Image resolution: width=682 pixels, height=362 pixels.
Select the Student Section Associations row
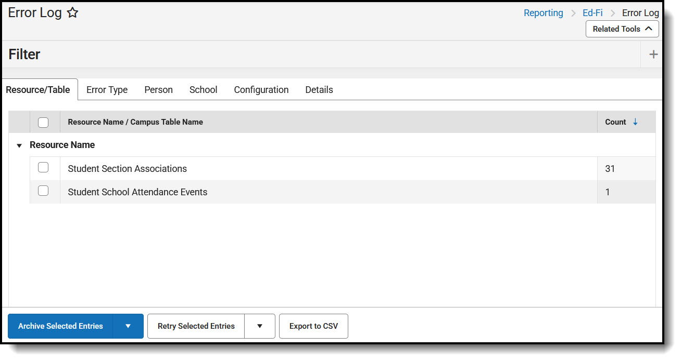coord(127,168)
